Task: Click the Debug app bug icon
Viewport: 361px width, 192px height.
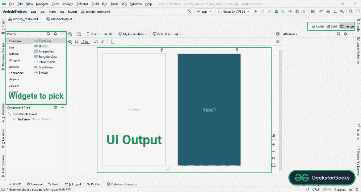Action: point(276,12)
